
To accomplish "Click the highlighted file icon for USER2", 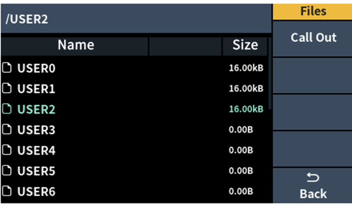I will click(7, 109).
